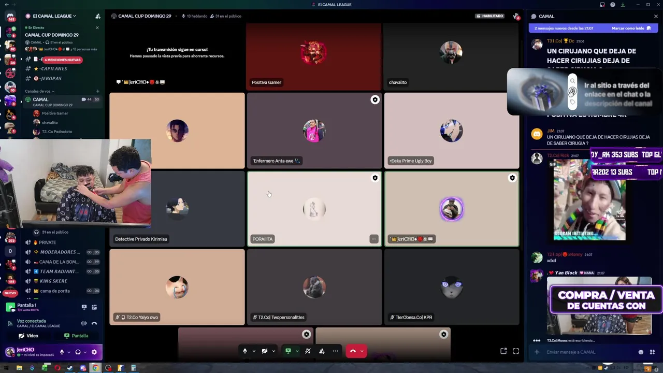Screen dimensions: 663x373
Task: Click Marcar como leído in chat
Action: click(631, 28)
